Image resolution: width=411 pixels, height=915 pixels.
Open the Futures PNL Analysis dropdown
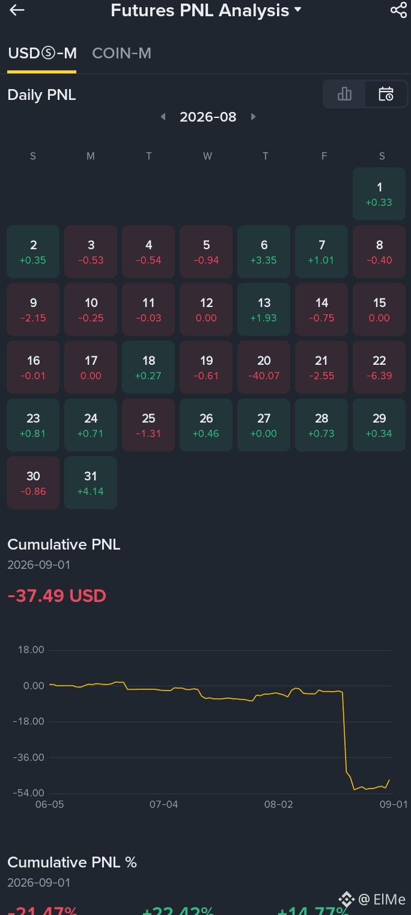click(206, 10)
